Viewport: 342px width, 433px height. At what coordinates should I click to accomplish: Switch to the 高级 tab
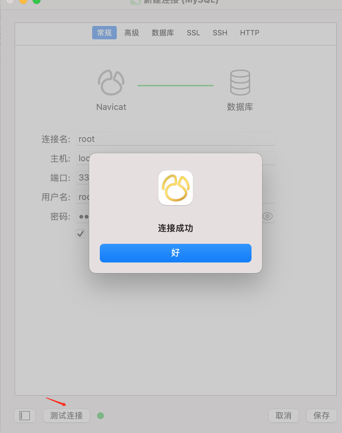click(x=132, y=33)
